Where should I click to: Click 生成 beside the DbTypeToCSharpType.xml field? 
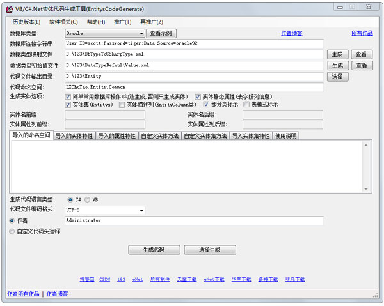tap(337, 55)
